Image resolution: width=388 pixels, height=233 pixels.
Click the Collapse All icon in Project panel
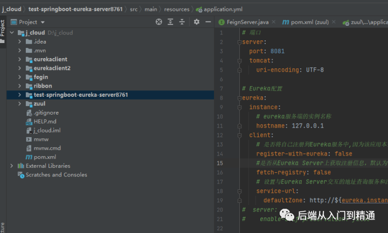click(x=182, y=22)
